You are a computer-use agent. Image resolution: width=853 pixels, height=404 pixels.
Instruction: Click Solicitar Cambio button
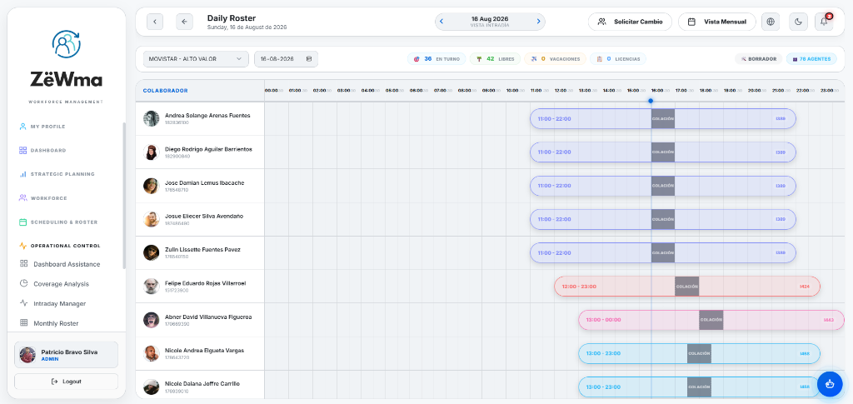click(630, 22)
